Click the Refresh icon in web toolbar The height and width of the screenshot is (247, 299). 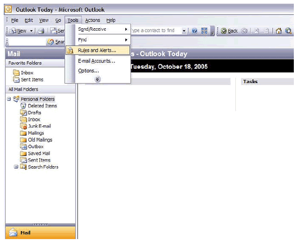tap(267, 31)
